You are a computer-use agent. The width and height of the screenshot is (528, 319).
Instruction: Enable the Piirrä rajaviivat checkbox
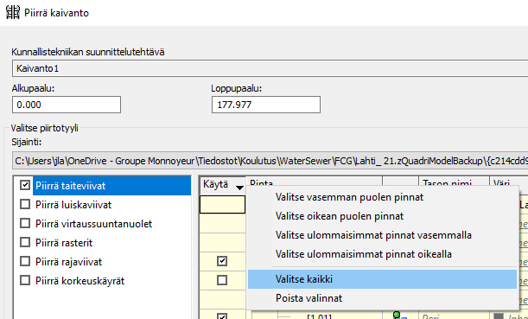pyautogui.click(x=25, y=261)
